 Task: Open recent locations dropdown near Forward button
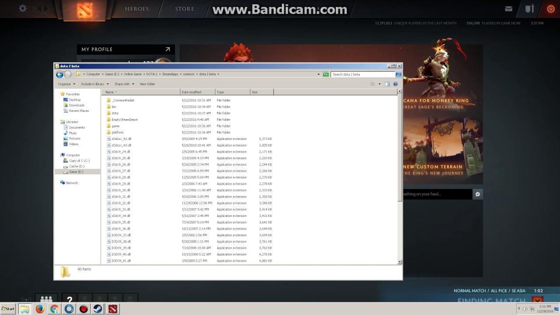pos(73,74)
